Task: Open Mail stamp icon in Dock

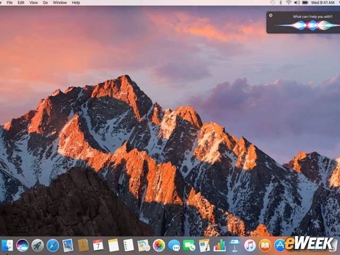Action: (x=68, y=245)
